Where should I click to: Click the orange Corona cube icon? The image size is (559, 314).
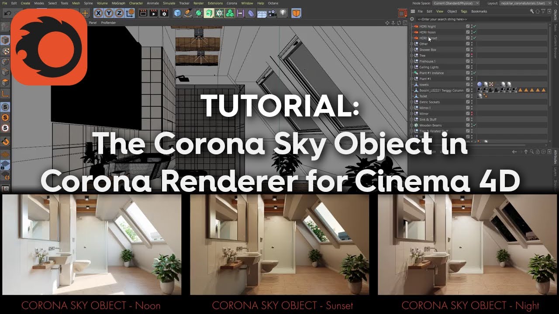[297, 13]
